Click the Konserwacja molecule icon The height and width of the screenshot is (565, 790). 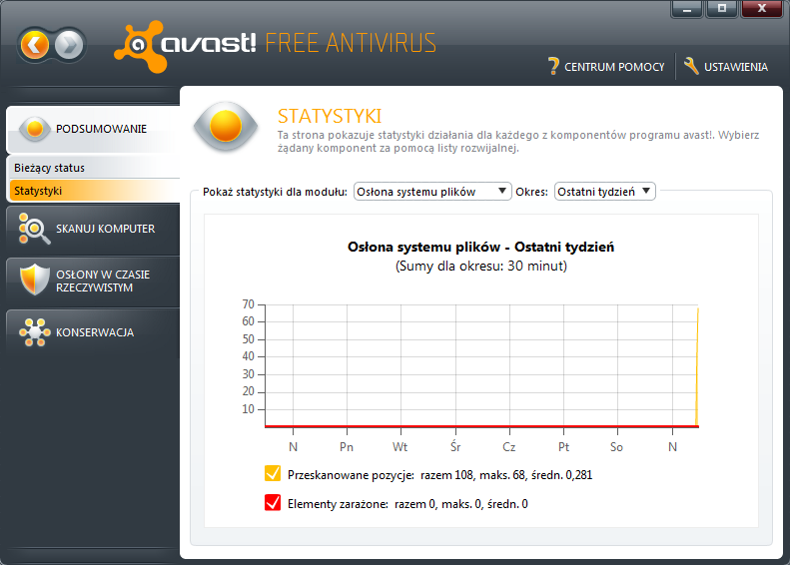pos(34,332)
